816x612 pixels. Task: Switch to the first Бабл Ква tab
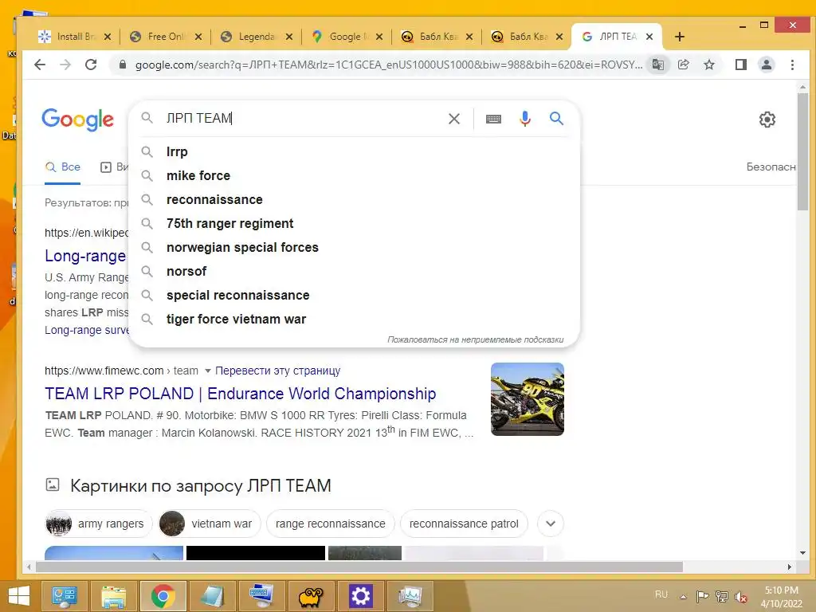coord(437,37)
